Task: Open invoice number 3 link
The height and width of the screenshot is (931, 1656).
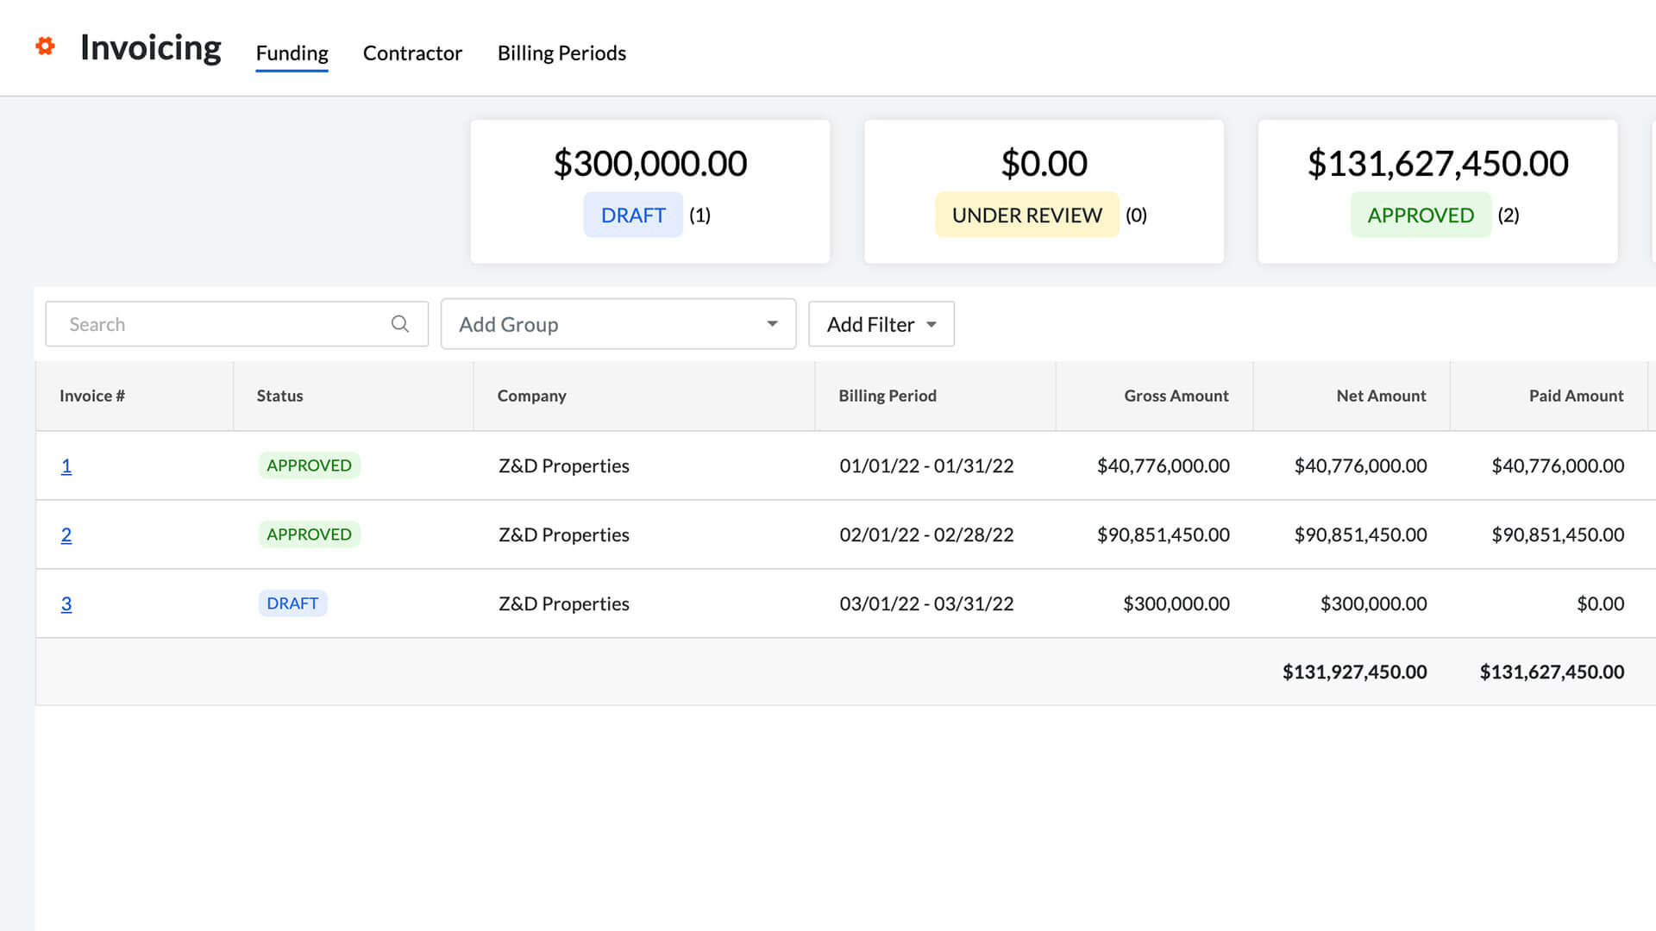Action: tap(66, 604)
